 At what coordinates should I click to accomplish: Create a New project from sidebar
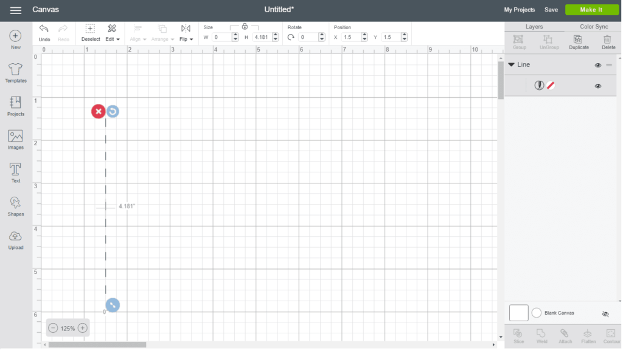[x=15, y=39]
